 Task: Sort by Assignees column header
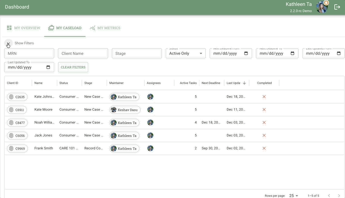tap(154, 83)
